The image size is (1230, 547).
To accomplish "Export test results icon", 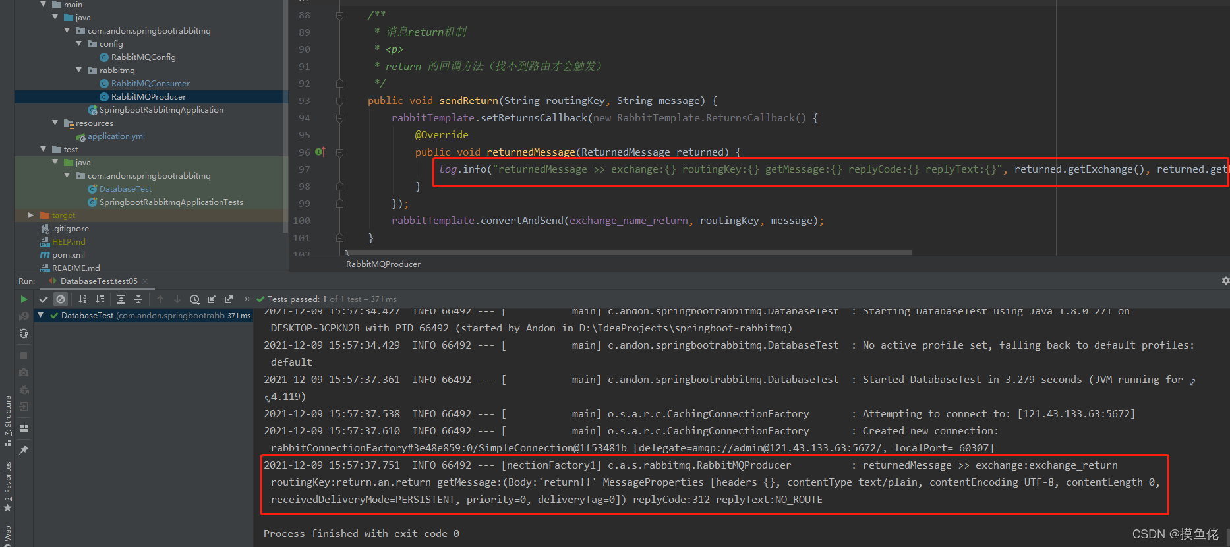I will (x=229, y=299).
